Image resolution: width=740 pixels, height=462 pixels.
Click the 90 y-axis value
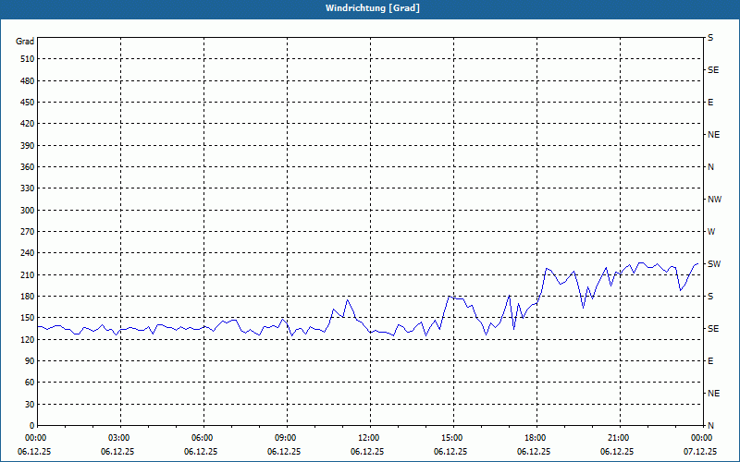click(x=30, y=361)
